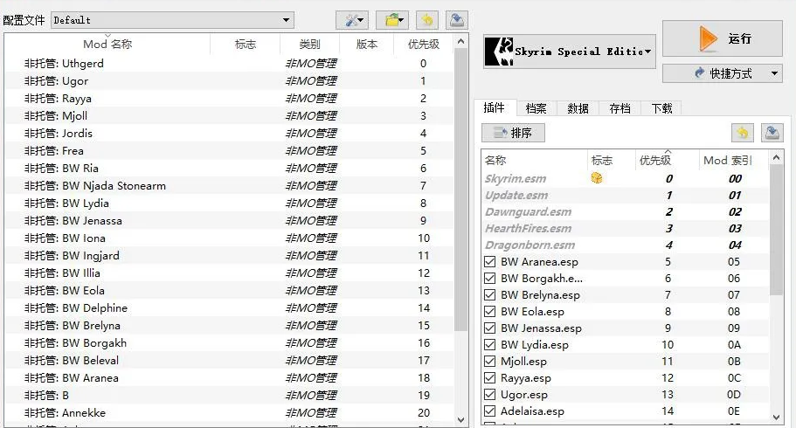Select the 非托管: Frea mod row
796x428 pixels.
(x=229, y=151)
